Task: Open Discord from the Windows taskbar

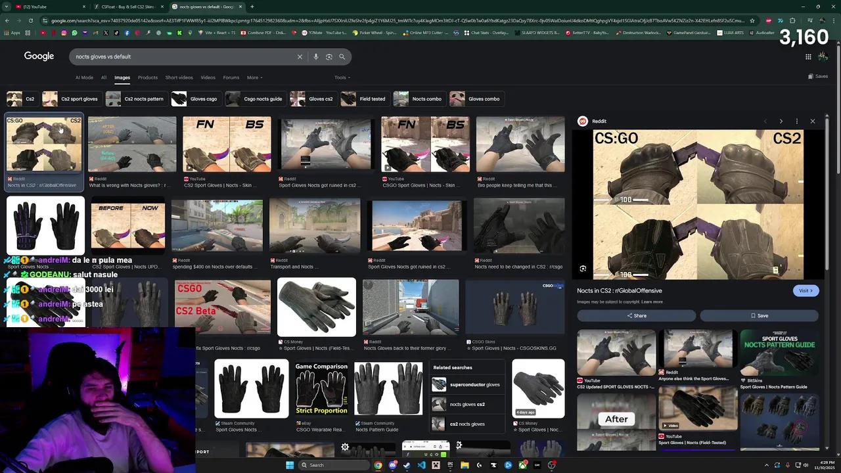Action: point(392,465)
